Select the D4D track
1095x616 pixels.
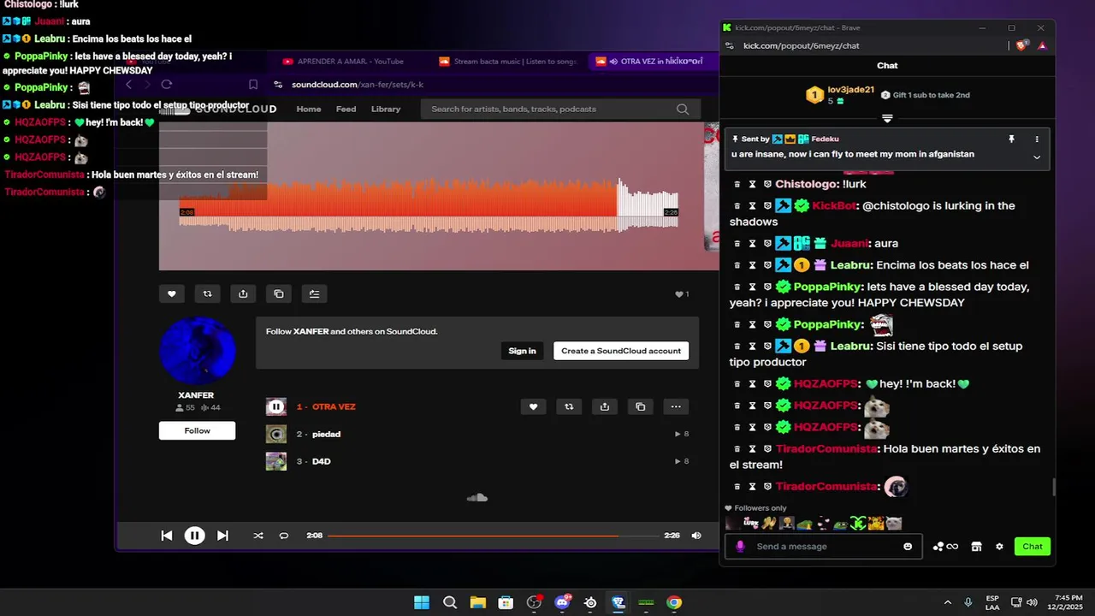coord(321,461)
